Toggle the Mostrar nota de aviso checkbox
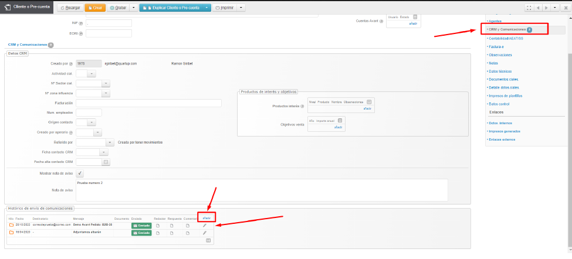572x259 pixels. (80, 173)
